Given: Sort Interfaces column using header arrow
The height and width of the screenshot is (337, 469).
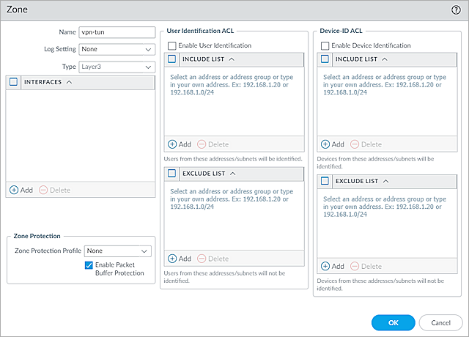Looking at the screenshot, I should pos(69,82).
